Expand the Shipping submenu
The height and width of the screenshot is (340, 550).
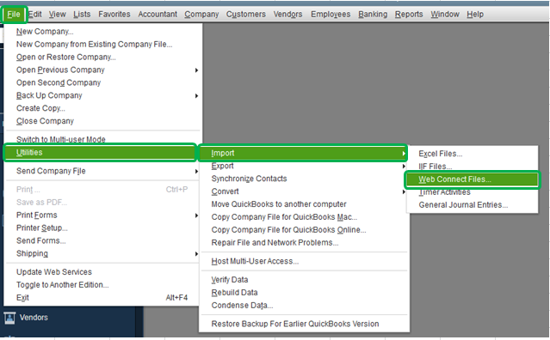102,253
